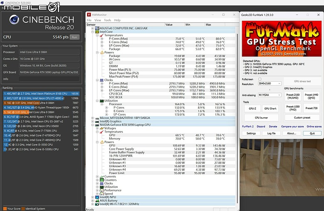Launch GPU-Z tool from FurMark

pos(253,109)
